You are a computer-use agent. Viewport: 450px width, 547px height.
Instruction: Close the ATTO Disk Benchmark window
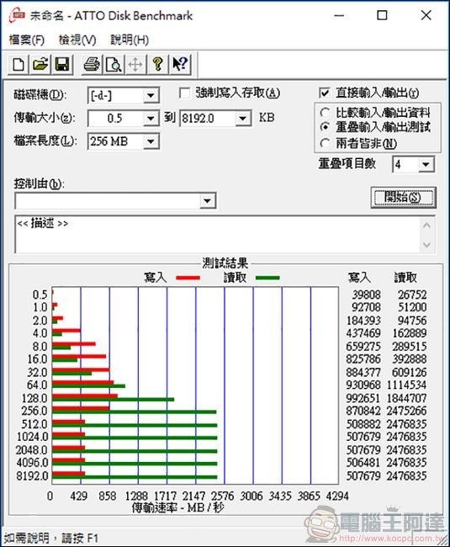point(426,15)
